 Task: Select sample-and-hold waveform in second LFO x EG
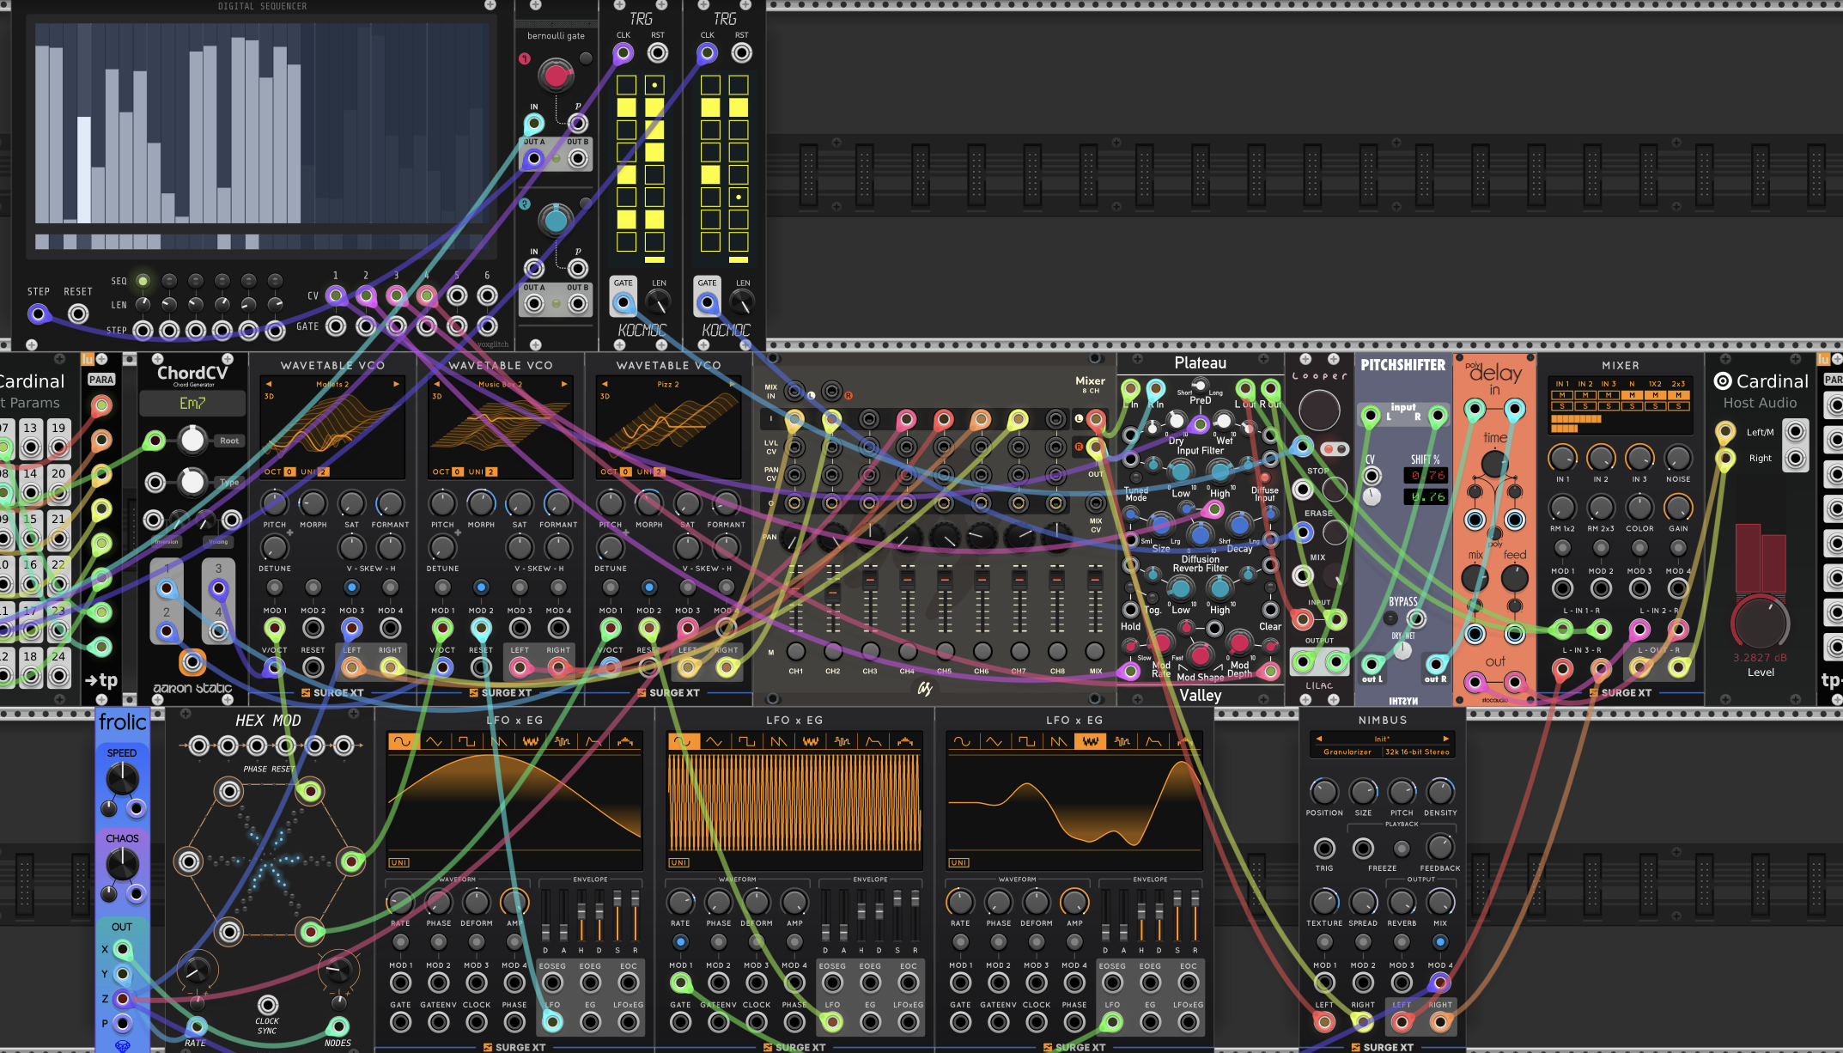click(842, 741)
